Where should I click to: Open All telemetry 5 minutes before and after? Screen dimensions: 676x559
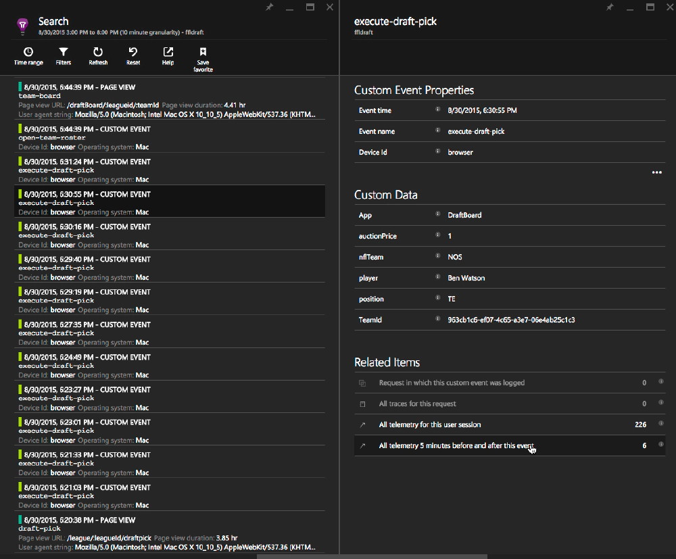tap(510, 445)
